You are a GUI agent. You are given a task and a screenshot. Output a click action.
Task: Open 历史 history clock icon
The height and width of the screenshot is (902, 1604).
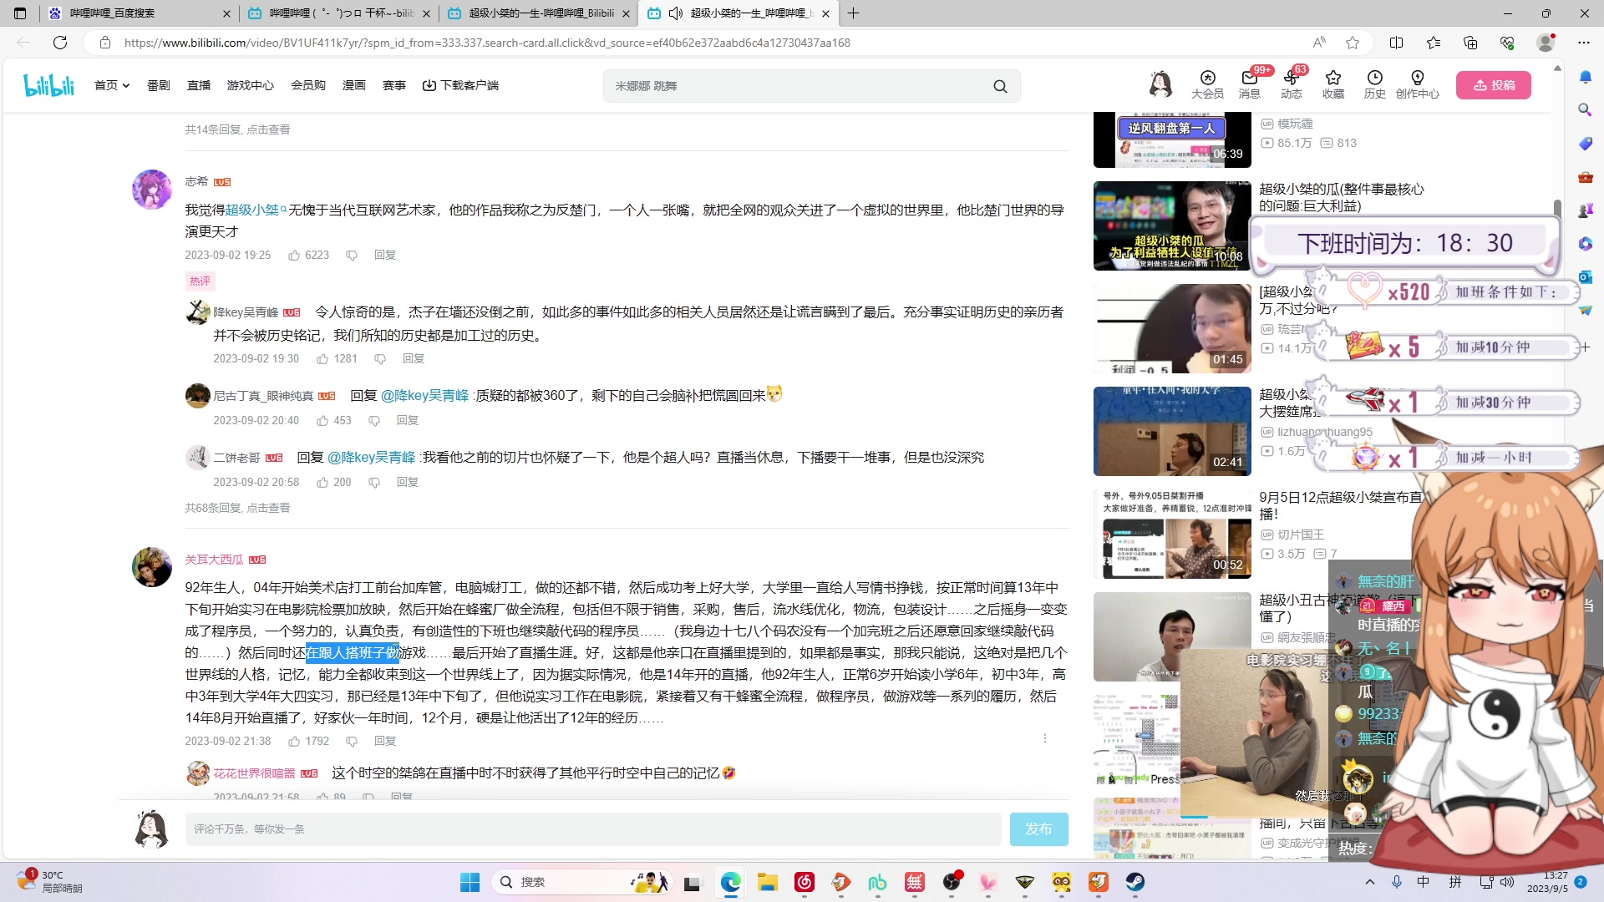1375,84
